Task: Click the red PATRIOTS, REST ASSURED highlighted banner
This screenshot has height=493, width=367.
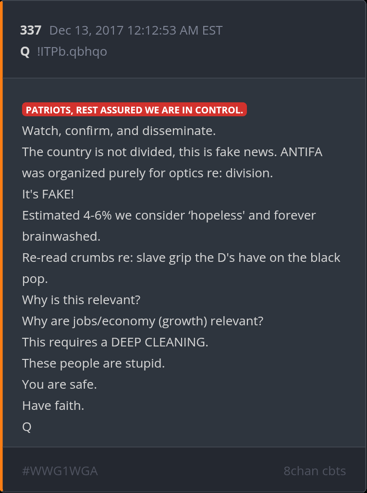Action: 135,110
